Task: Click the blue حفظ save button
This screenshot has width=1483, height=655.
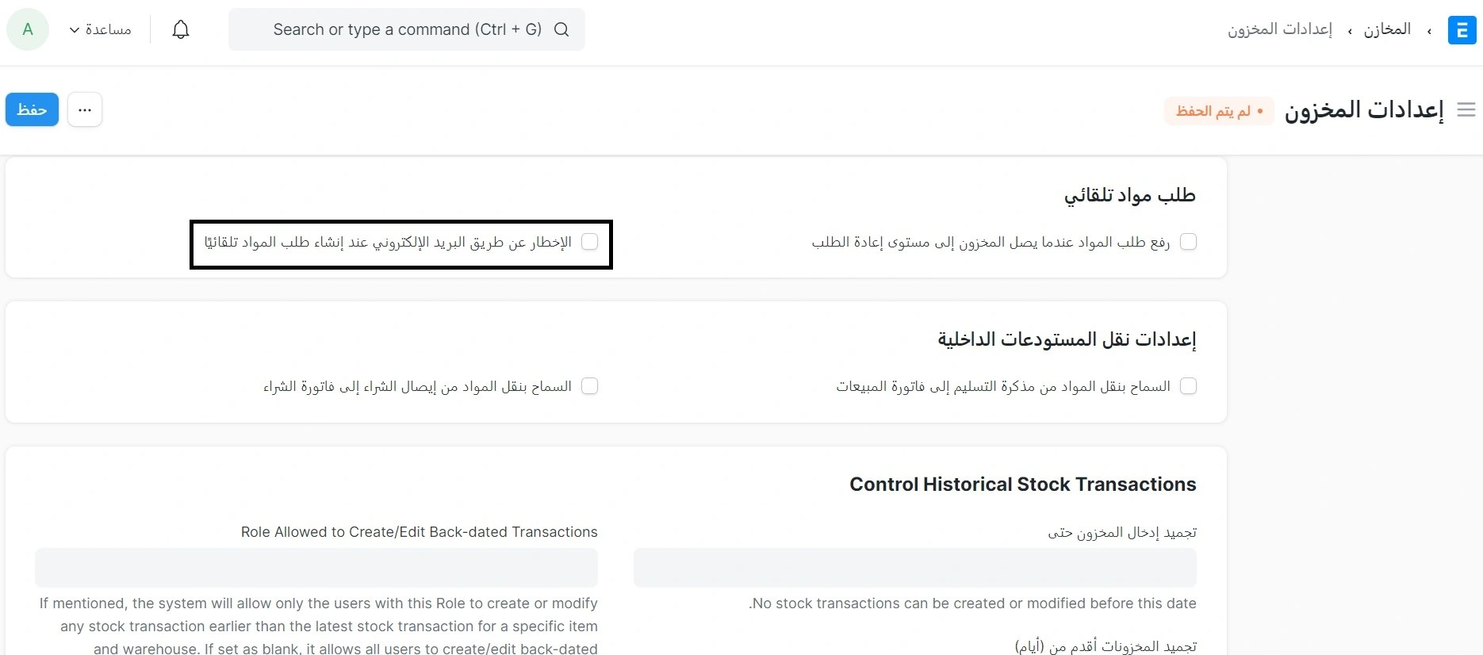Action: tap(32, 109)
